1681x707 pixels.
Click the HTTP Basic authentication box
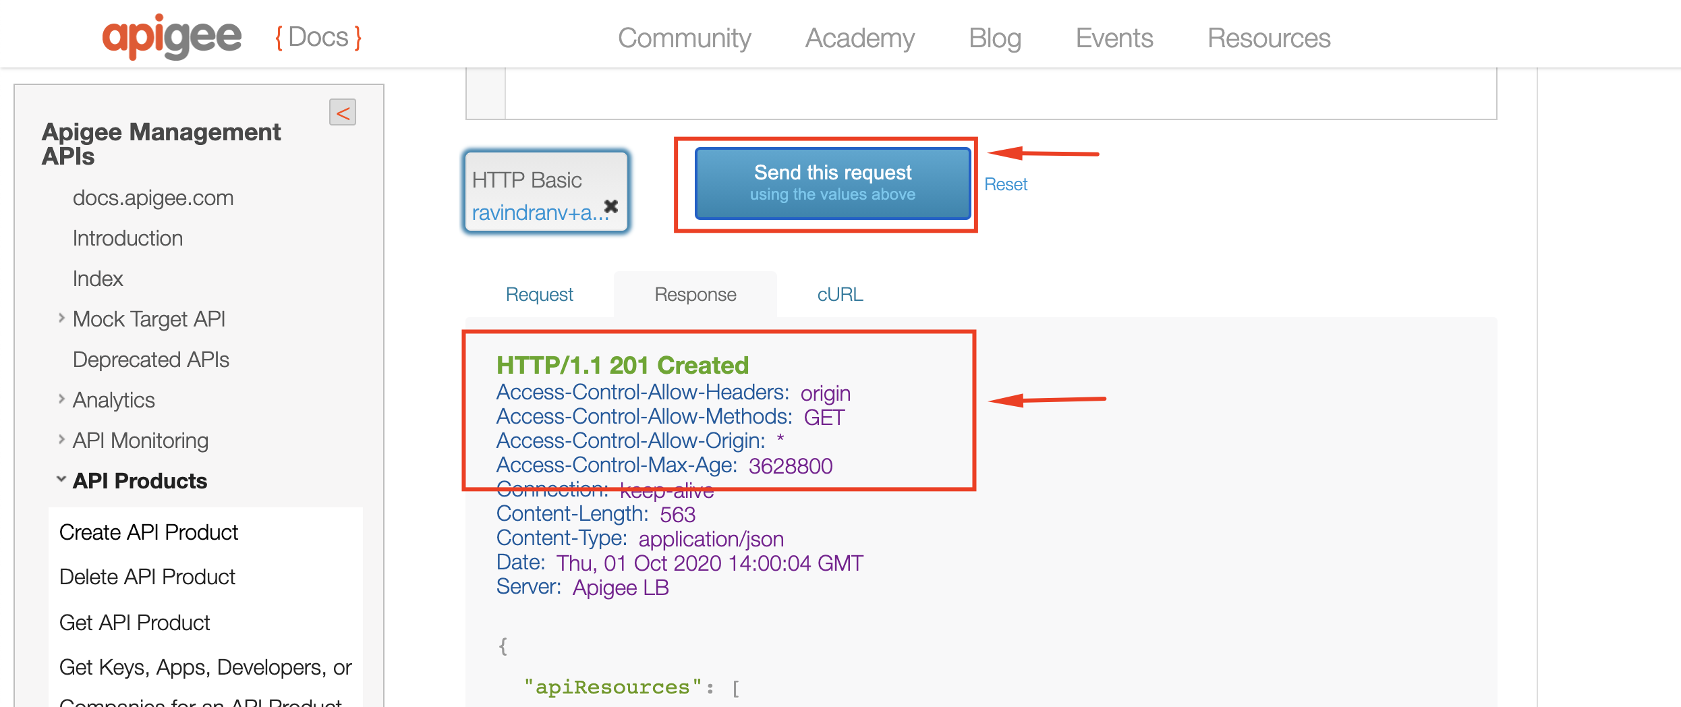click(546, 192)
